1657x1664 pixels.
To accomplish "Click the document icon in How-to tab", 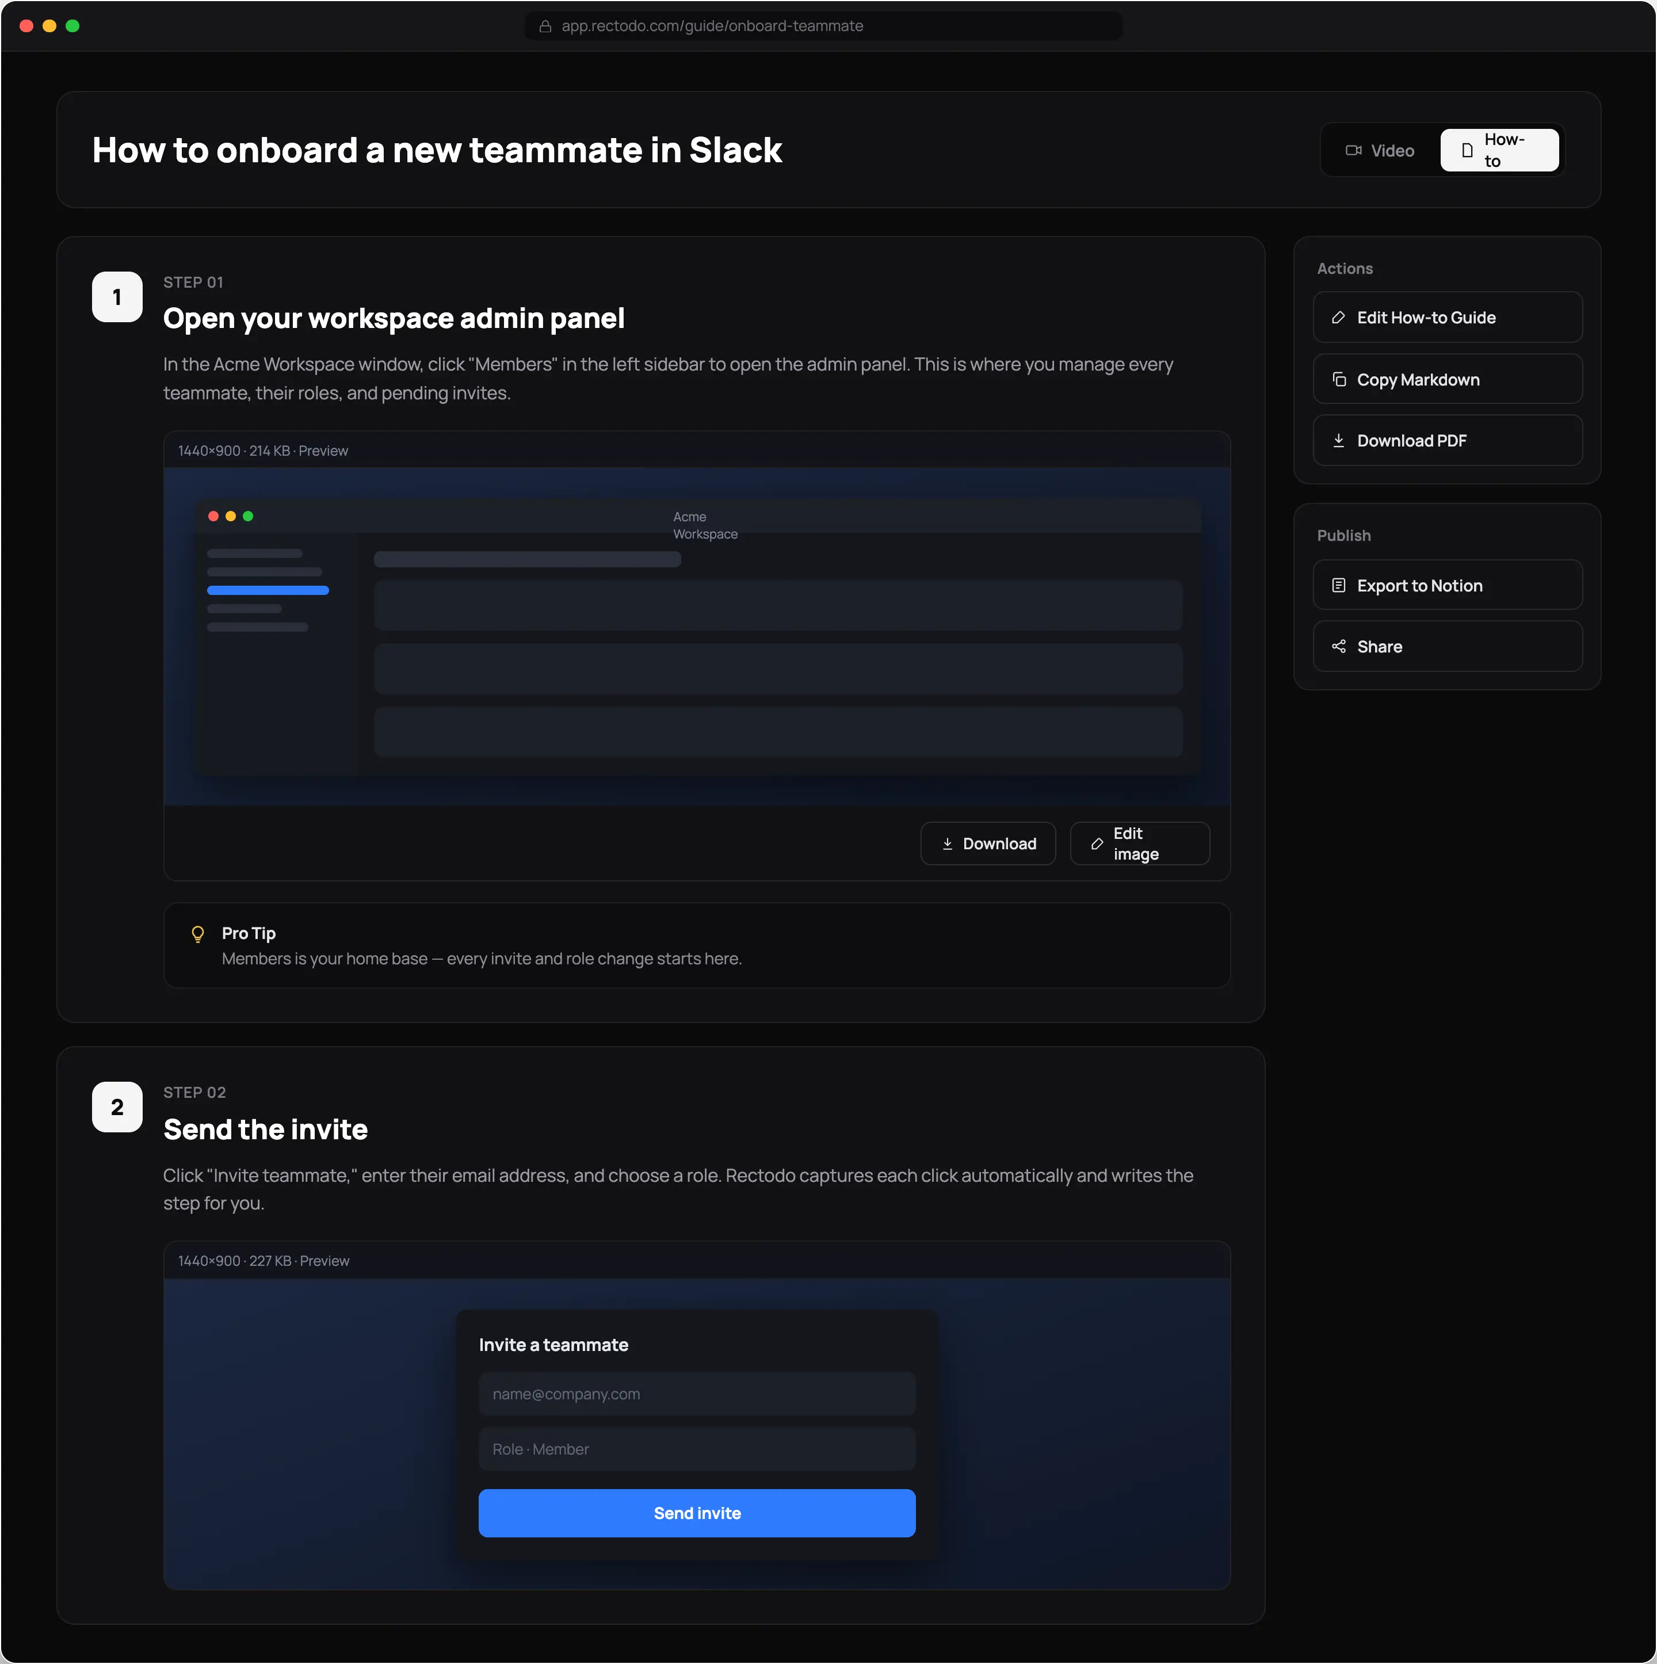I will tap(1467, 151).
